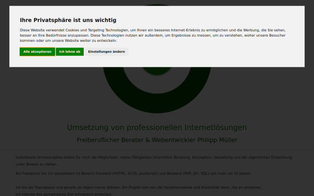Viewport: 314px width, 196px height.
Task: Open Einstellungen ändern cookie settings
Action: (x=106, y=52)
